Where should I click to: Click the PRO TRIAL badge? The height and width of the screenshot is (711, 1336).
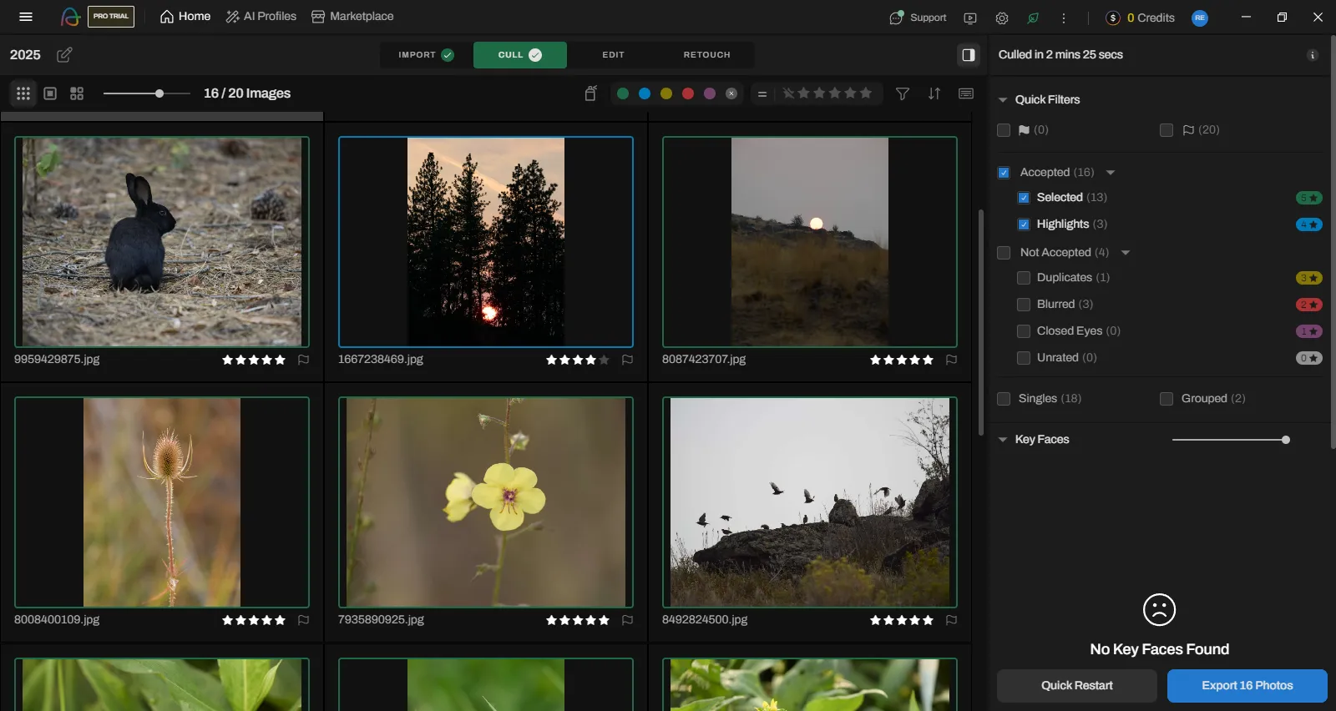tap(111, 17)
